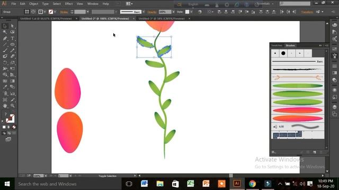
Task: Open the Transform panel link
Action: click(307, 12)
